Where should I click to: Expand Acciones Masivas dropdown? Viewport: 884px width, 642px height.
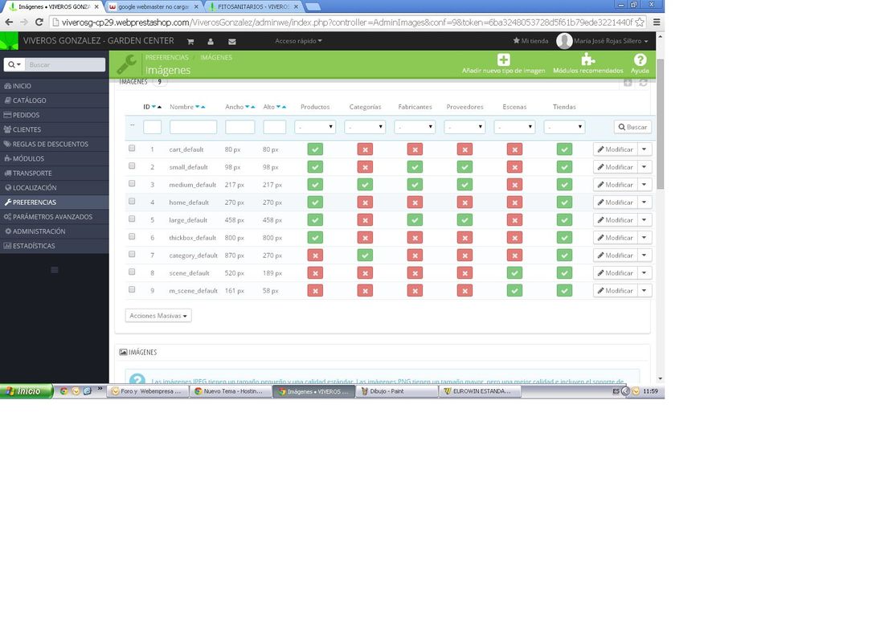(158, 316)
